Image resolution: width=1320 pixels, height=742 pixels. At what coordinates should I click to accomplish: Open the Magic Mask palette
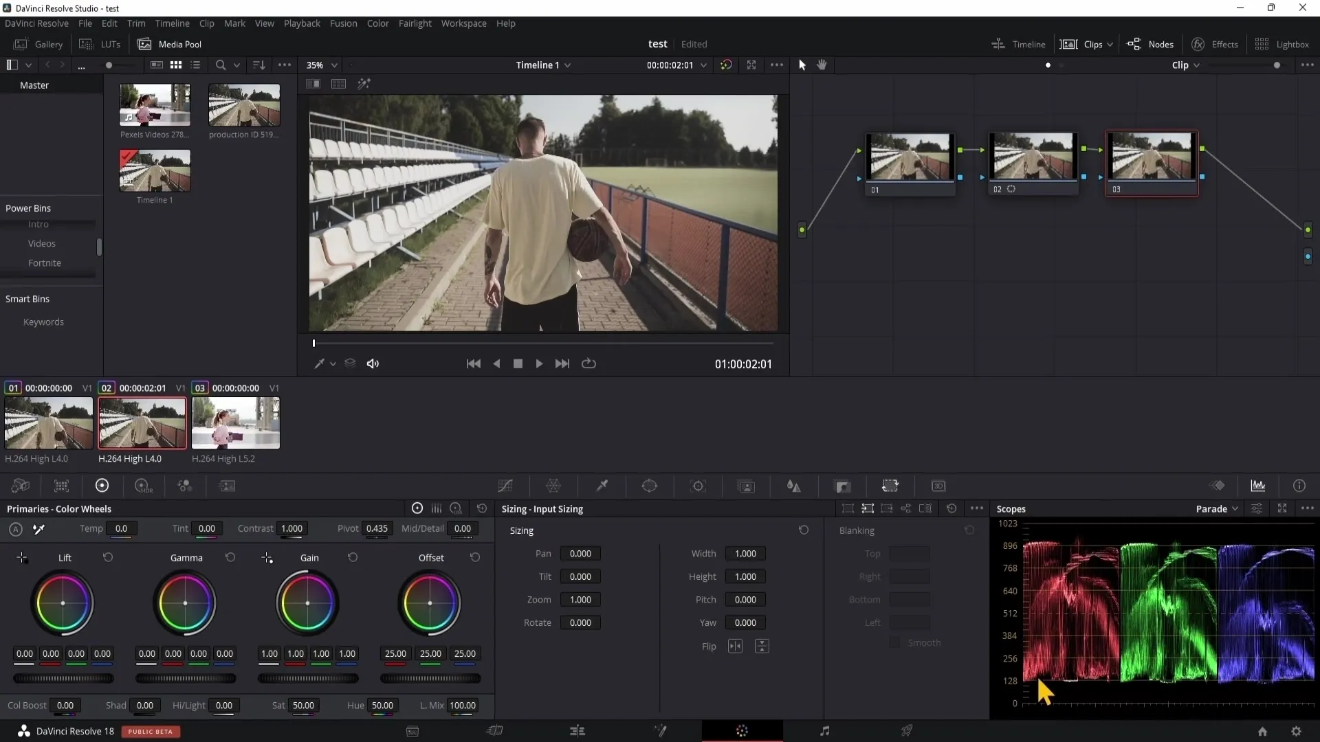(x=746, y=486)
